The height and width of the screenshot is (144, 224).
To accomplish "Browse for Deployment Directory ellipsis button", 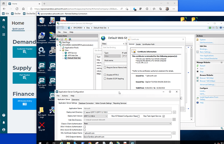I will pyautogui.click(x=174, y=112).
